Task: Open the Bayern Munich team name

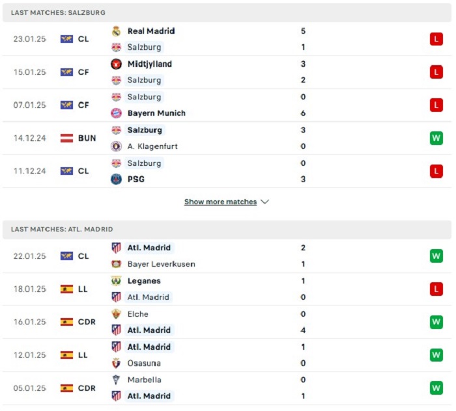Action: tap(156, 113)
